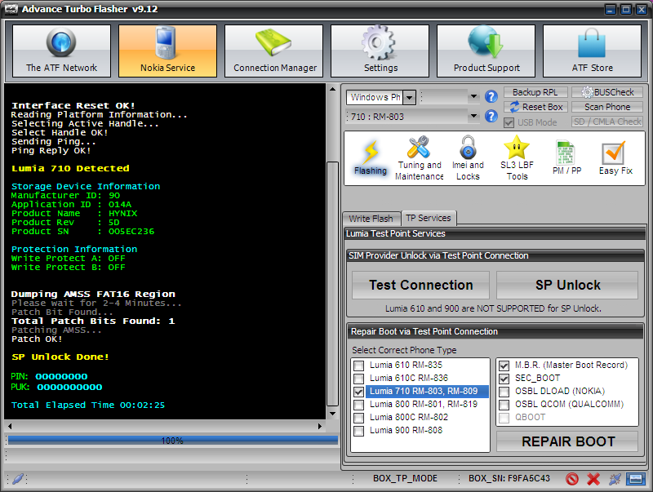The height and width of the screenshot is (492, 653).
Task: Open Connection Manager
Action: point(273,51)
